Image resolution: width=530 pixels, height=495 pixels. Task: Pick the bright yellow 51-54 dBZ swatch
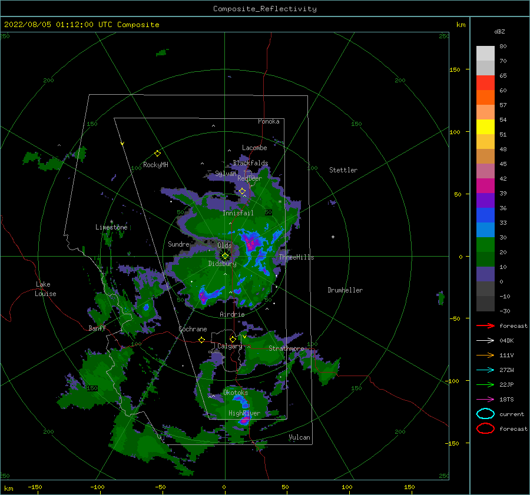click(485, 127)
